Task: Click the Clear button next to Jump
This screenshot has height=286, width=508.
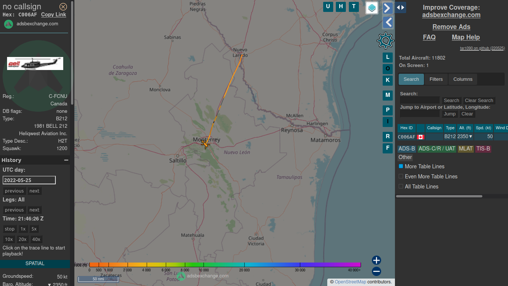Action: (467, 114)
